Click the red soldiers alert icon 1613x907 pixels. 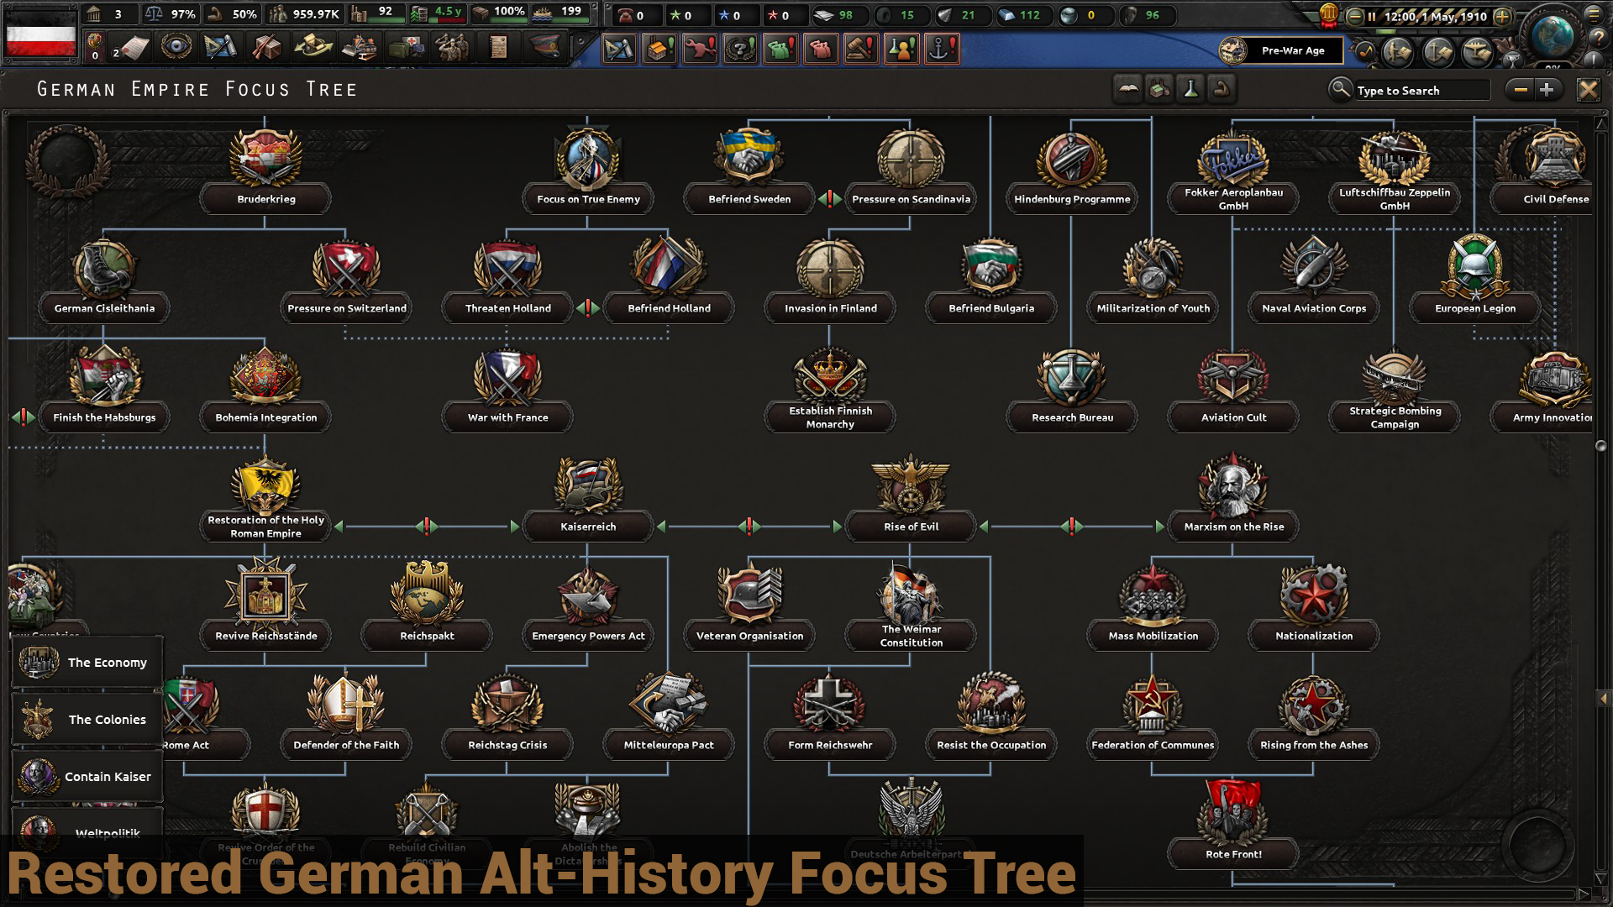pos(821,50)
